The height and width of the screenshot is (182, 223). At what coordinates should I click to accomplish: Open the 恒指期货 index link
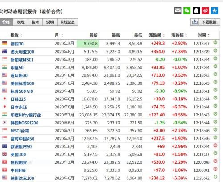tap(19, 162)
